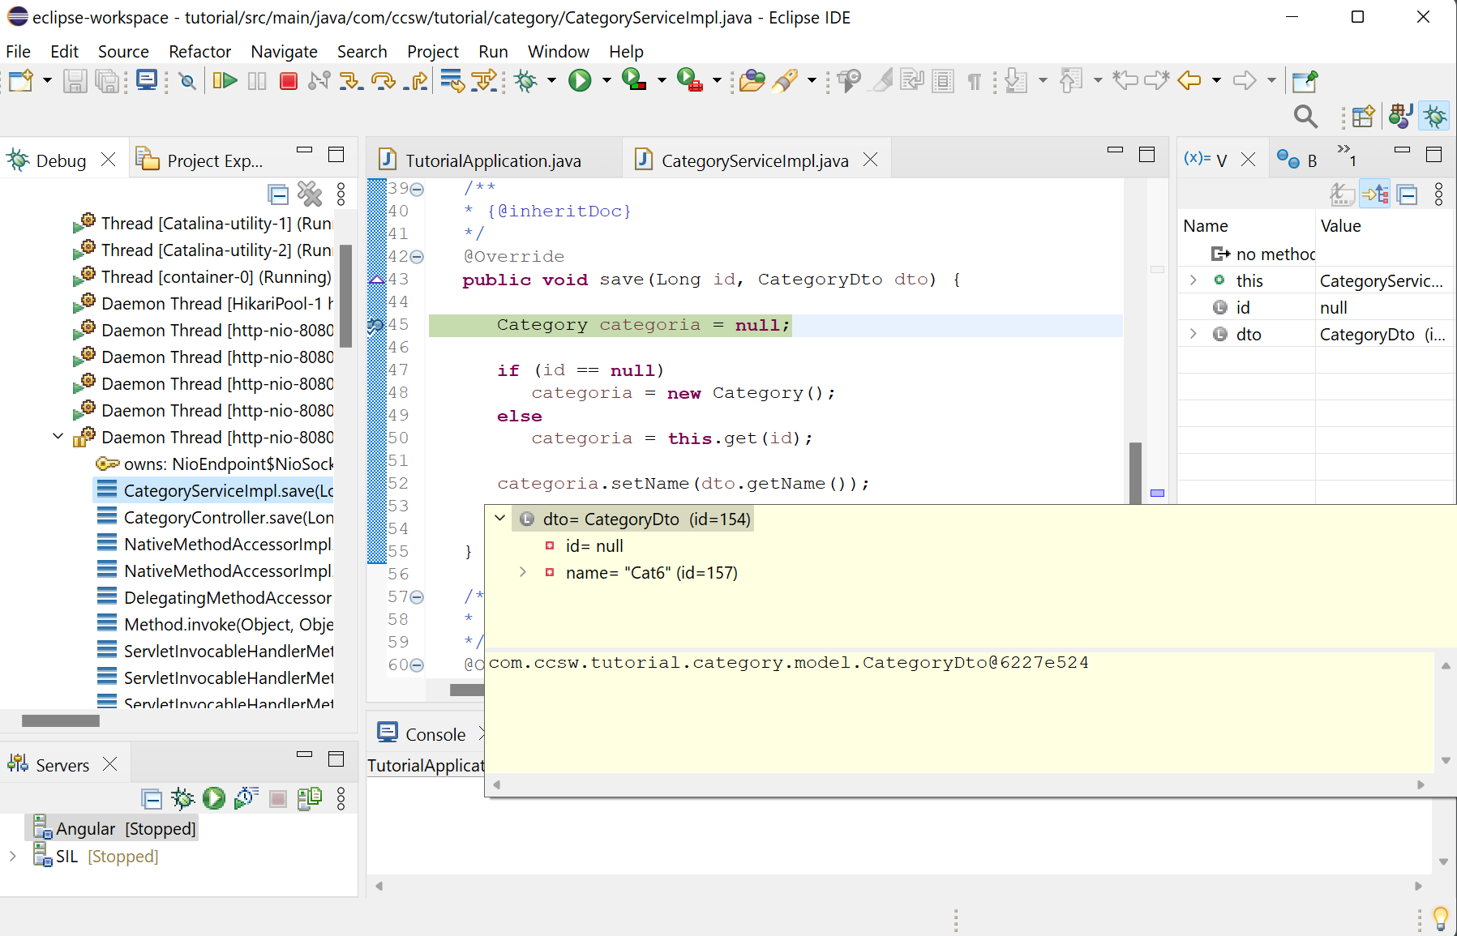Viewport: 1457px width, 936px height.
Task: Click the Debug view horizontal scrollbar thumb
Action: tap(60, 720)
